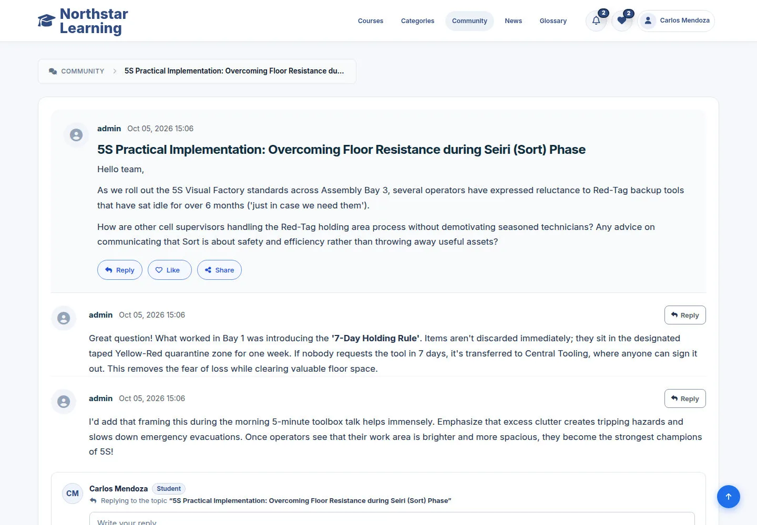Click the topic author's avatar icon

[76, 135]
